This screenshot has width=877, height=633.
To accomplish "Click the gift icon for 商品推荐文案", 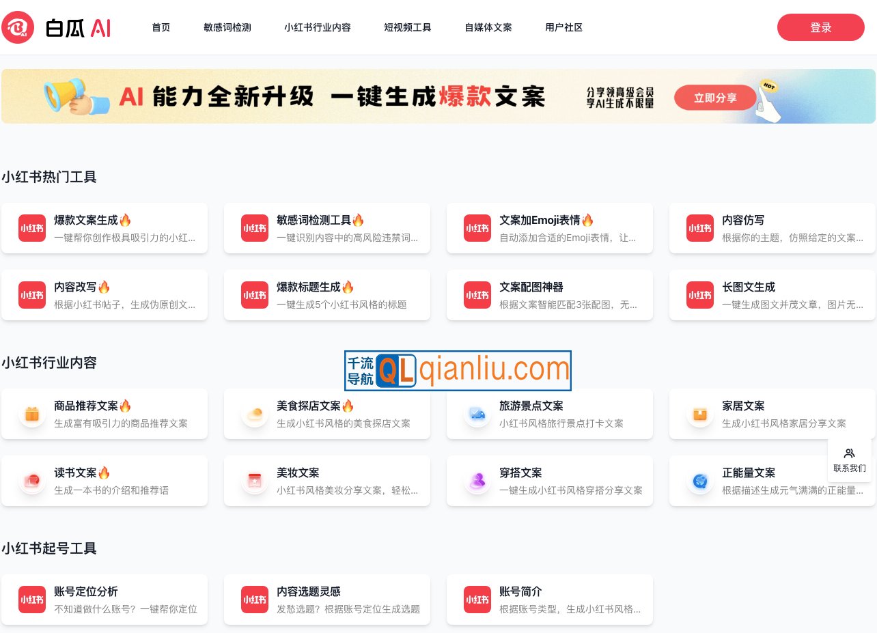I will pyautogui.click(x=32, y=414).
